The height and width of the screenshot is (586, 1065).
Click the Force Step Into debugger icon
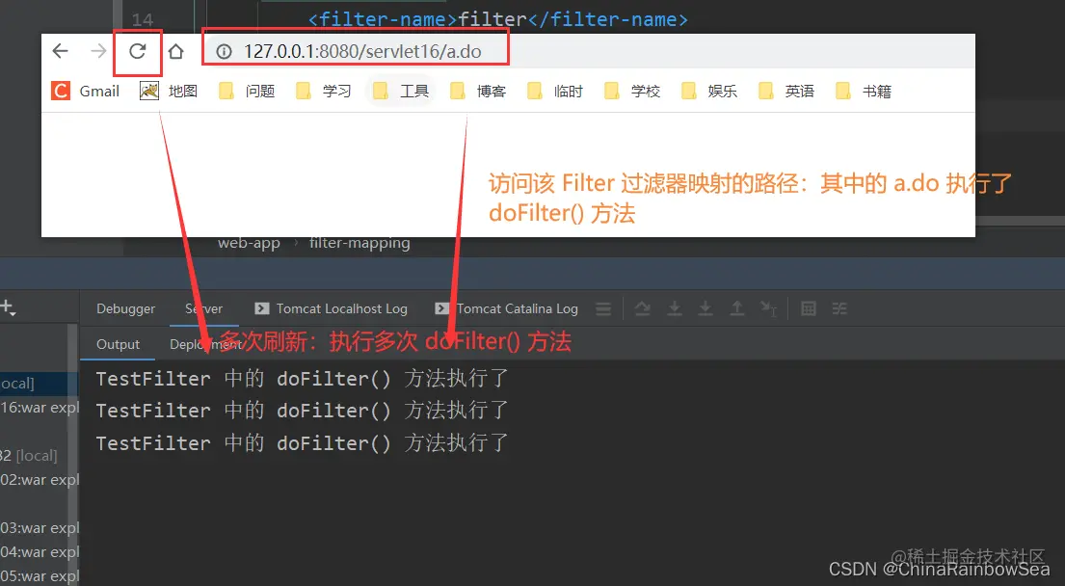click(x=706, y=309)
